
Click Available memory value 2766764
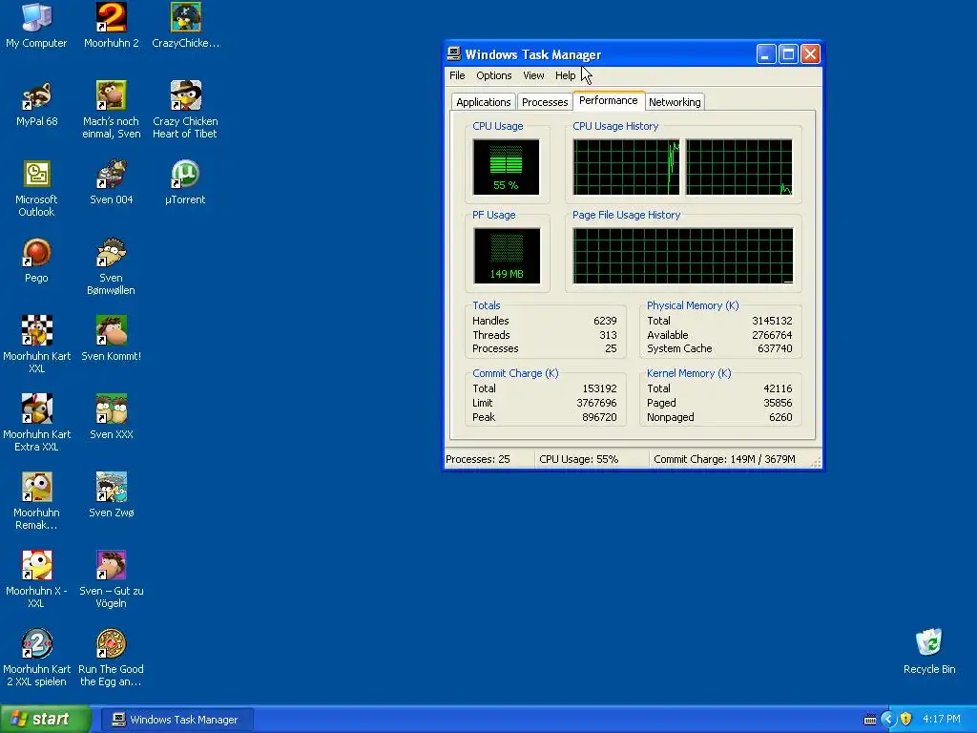[x=772, y=335]
